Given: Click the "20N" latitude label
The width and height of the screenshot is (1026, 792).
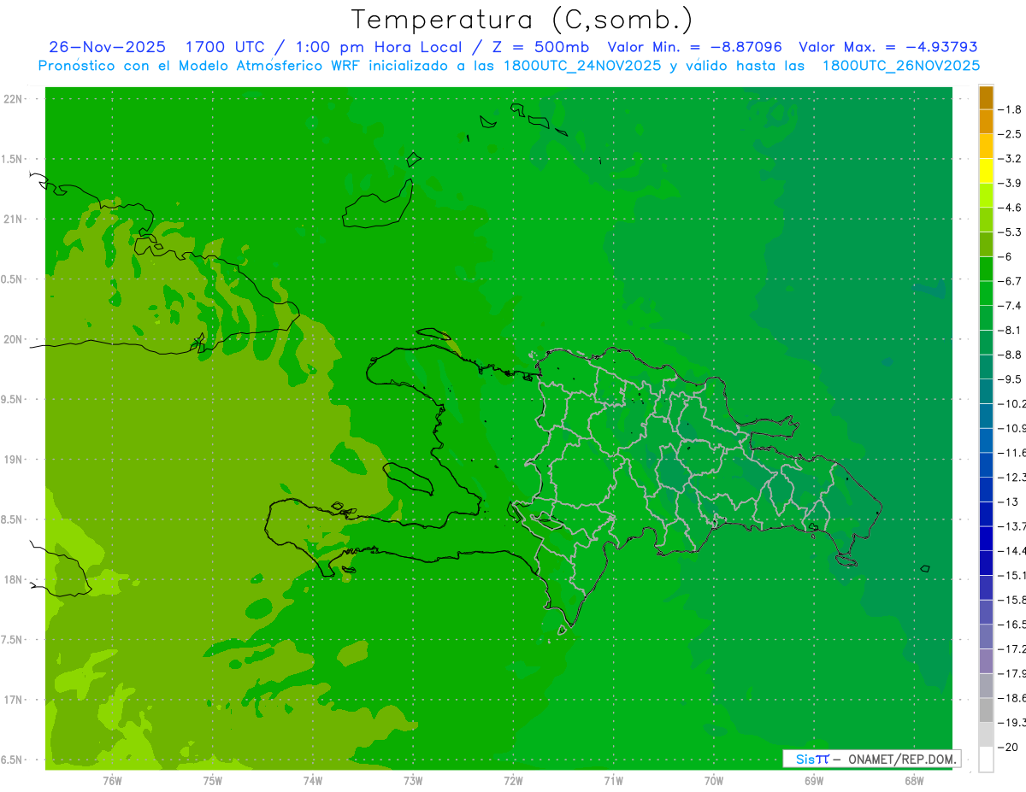Looking at the screenshot, I should (12, 339).
